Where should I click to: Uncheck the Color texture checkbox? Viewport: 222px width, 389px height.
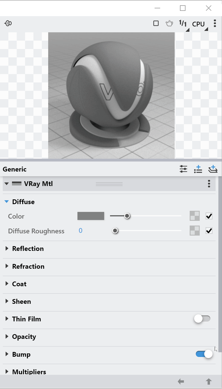[x=209, y=216]
